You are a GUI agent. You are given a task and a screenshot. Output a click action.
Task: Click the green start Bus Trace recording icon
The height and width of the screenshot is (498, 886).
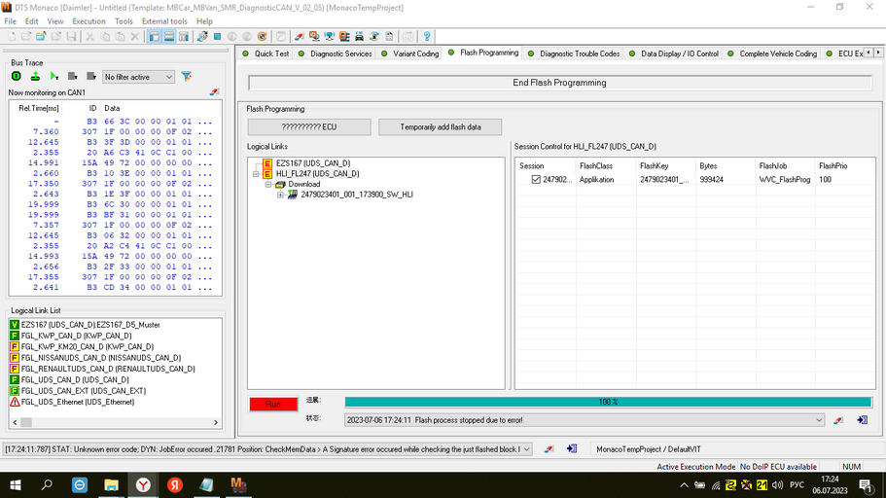point(17,76)
